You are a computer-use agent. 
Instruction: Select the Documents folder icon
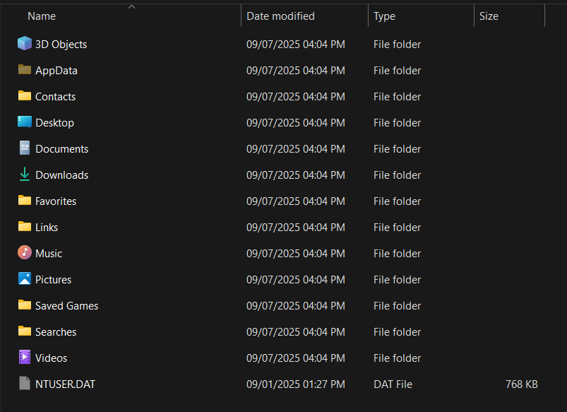tap(25, 148)
